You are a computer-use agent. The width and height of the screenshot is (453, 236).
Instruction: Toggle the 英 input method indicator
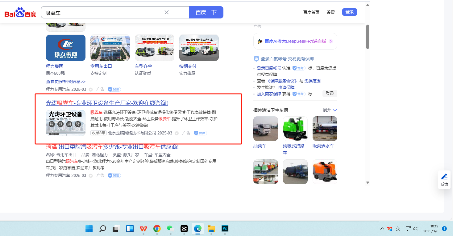click(x=398, y=229)
